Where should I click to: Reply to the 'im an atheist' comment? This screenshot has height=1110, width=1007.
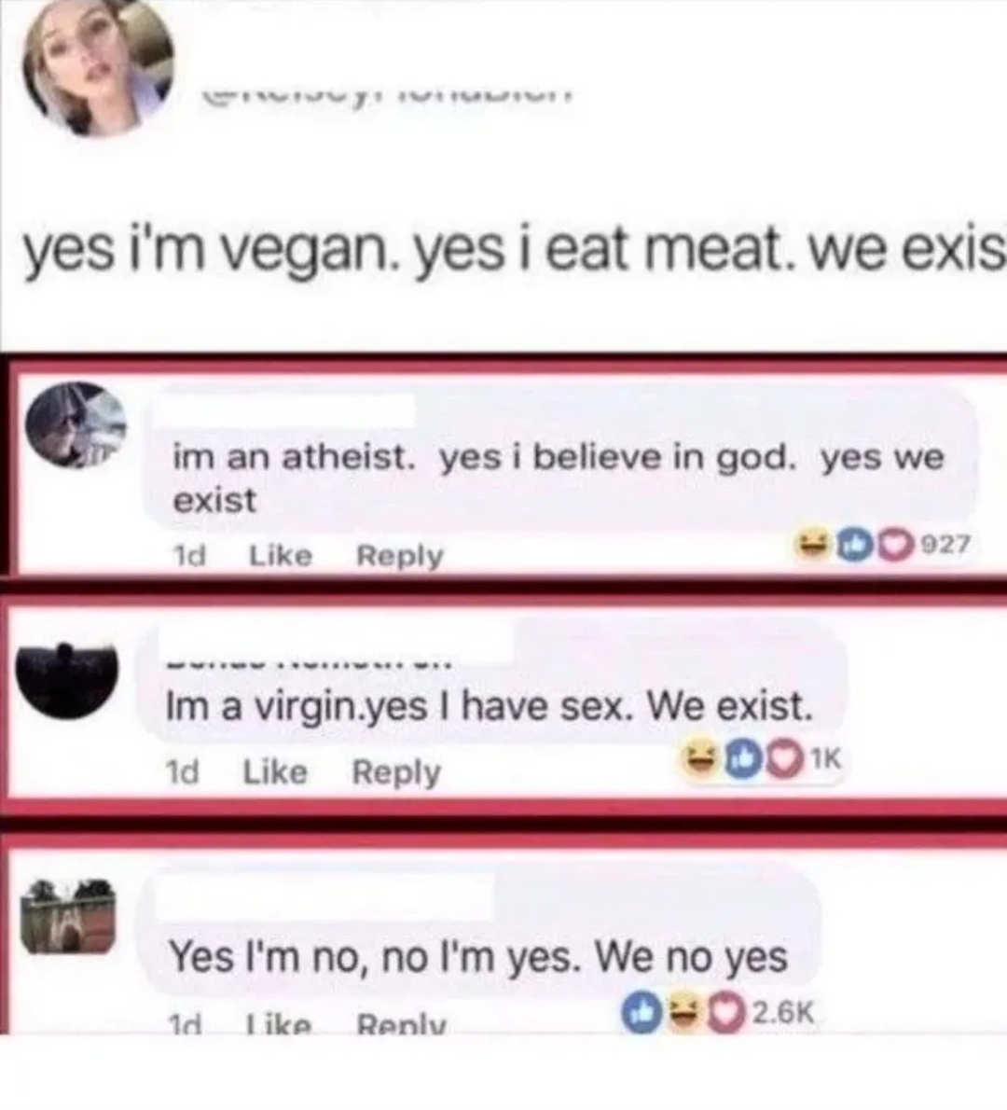click(x=400, y=557)
